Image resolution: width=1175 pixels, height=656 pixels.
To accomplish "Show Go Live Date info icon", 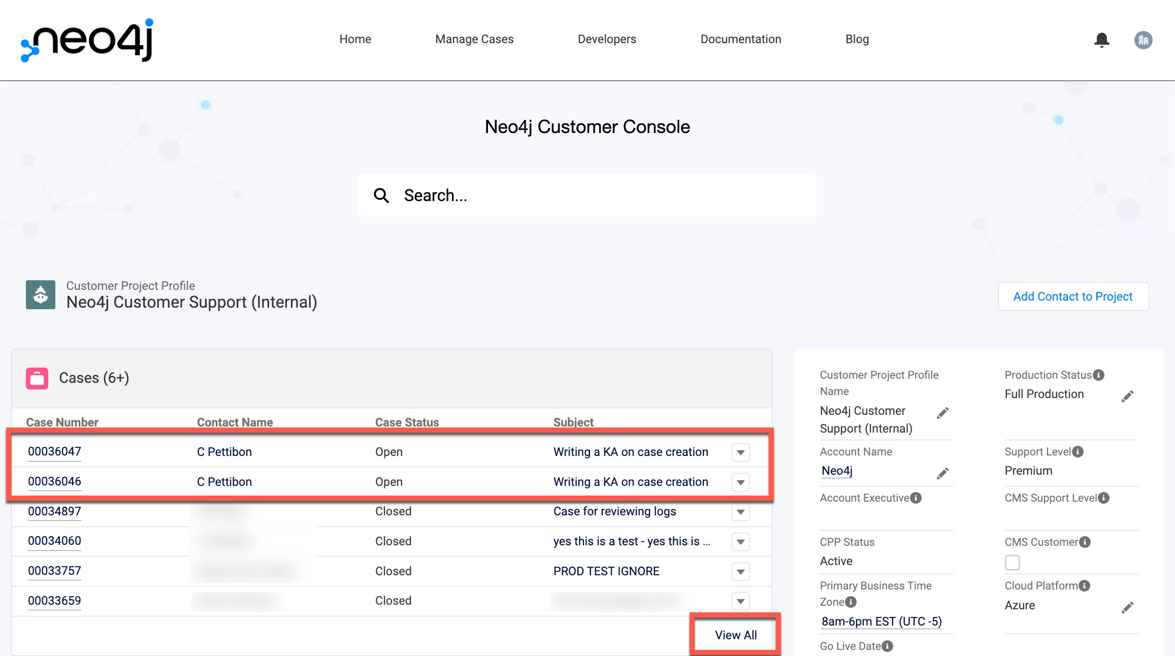I will [887, 646].
